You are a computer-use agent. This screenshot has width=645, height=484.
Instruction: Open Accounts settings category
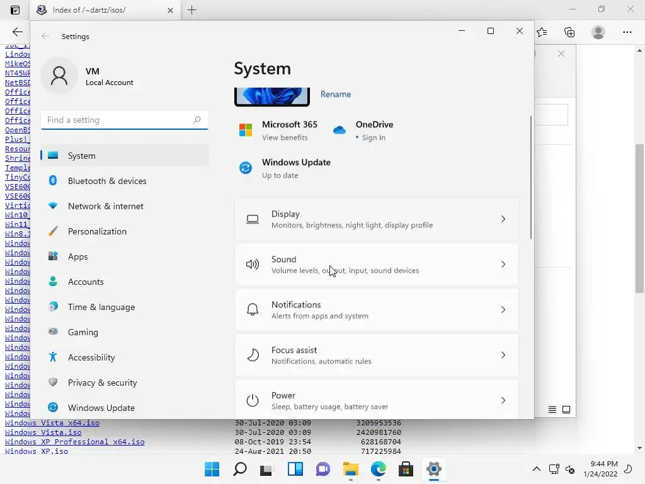[x=125, y=282]
